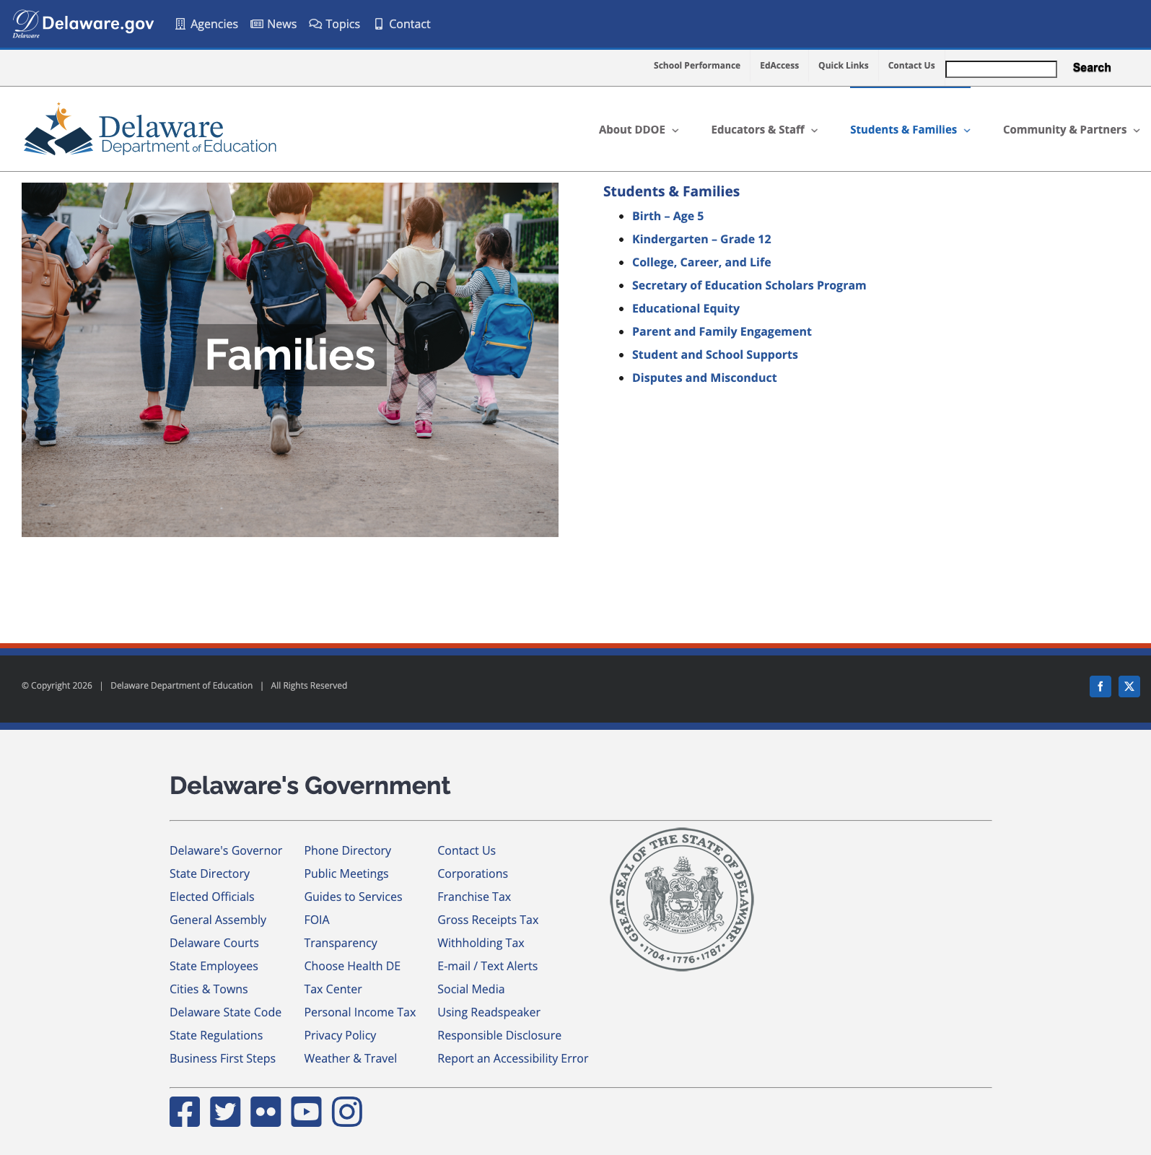
Task: Open the Instagram icon in the footer
Action: 347,1112
